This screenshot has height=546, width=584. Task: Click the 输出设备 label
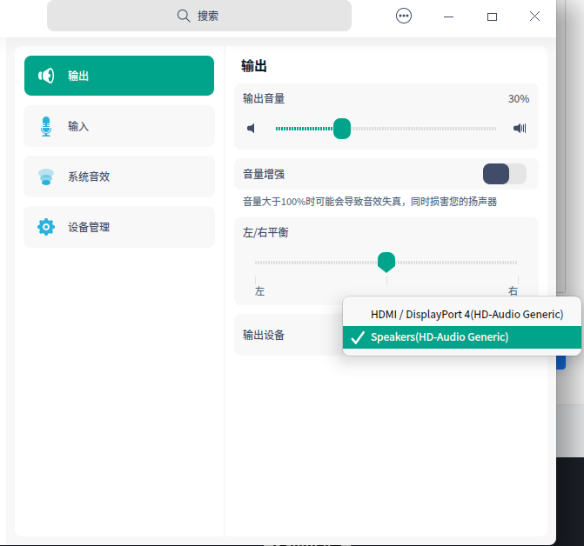click(x=264, y=335)
